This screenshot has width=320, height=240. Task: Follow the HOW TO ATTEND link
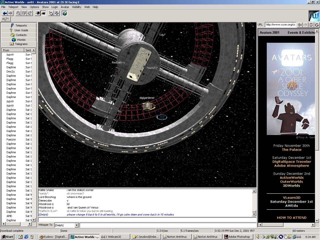pos(291,217)
